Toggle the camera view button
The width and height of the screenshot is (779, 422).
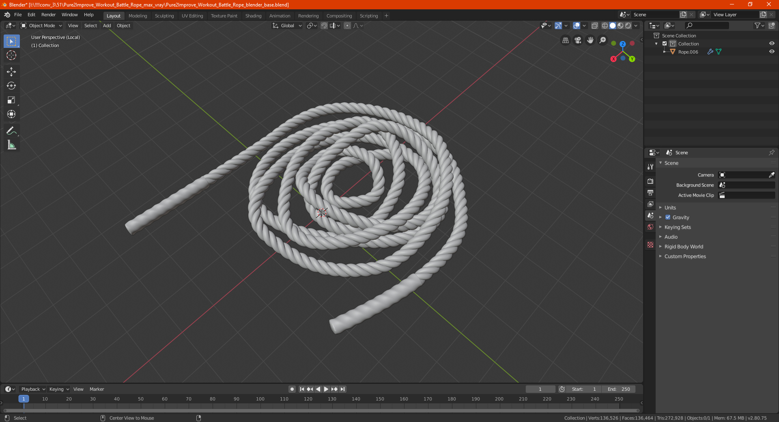[578, 40]
